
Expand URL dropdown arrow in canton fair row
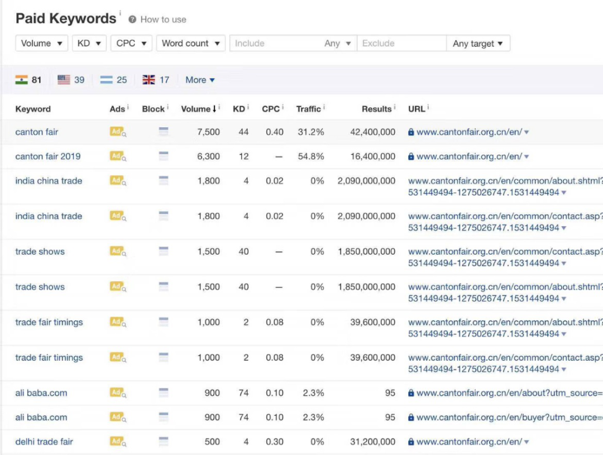point(527,132)
